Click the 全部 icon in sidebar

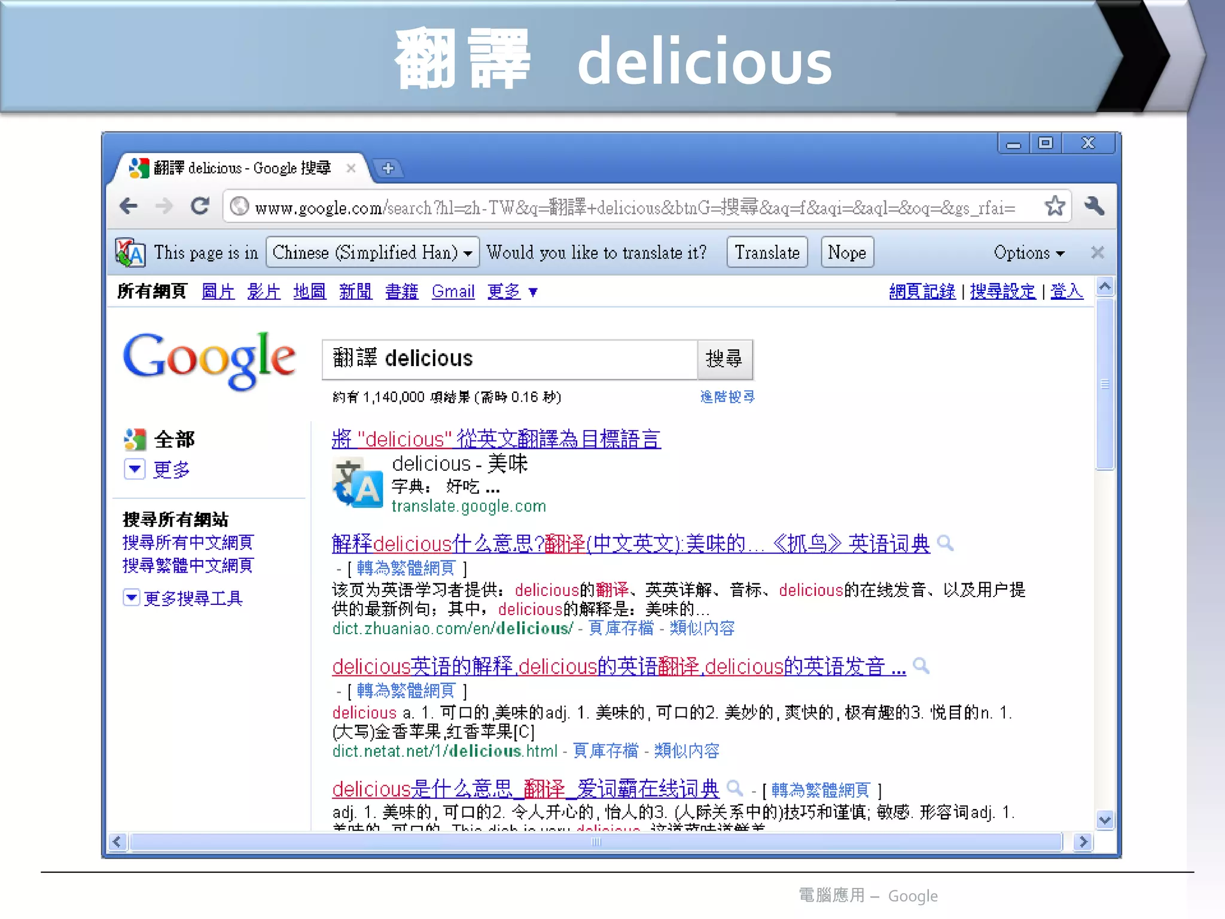pos(135,440)
